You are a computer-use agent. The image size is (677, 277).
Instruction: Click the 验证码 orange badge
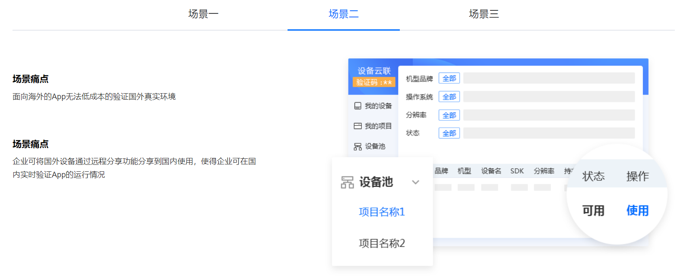pyautogui.click(x=374, y=82)
